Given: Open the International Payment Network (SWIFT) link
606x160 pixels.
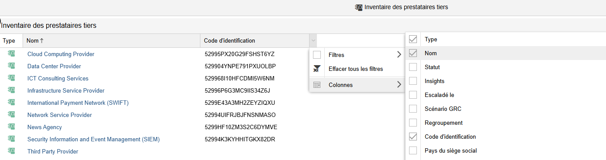Looking at the screenshot, I should (78, 103).
